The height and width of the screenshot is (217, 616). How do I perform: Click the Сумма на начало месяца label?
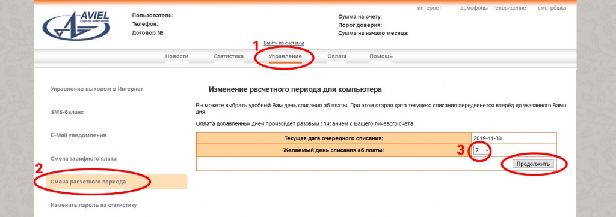pyautogui.click(x=374, y=34)
